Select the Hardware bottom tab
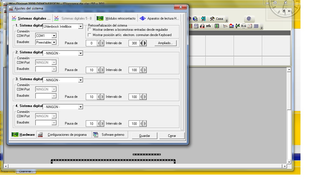The width and height of the screenshot is (322, 181). (x=23, y=135)
